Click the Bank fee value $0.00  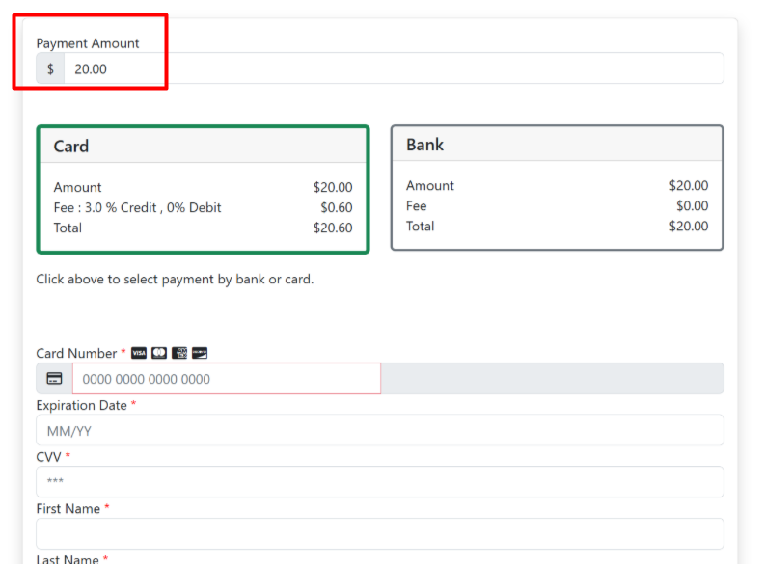(x=693, y=205)
